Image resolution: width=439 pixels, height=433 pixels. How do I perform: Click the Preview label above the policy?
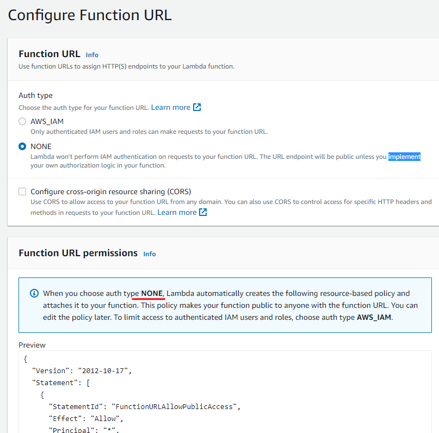tap(32, 345)
